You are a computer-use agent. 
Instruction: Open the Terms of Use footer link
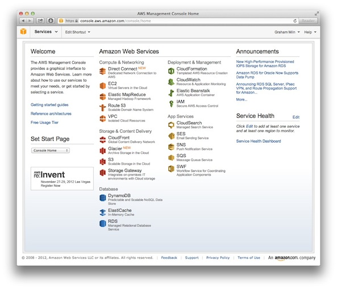pos(249,258)
